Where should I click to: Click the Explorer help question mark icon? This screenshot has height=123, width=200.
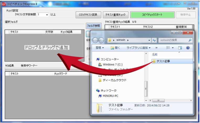[x=188, y=48]
